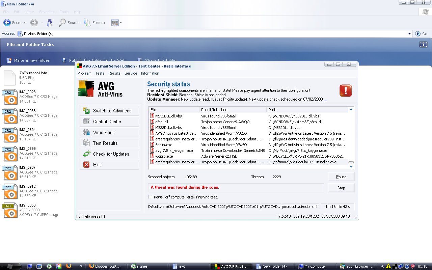Click the IMG_0923 CR2 file icon

(x=10, y=97)
